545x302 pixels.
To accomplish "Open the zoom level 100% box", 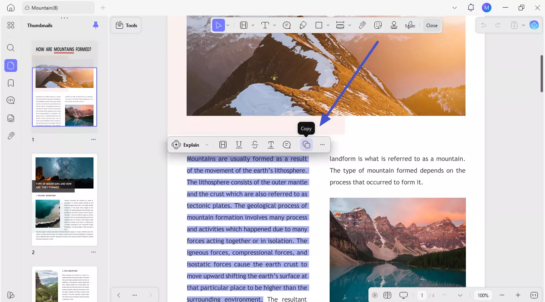I will tap(483, 295).
